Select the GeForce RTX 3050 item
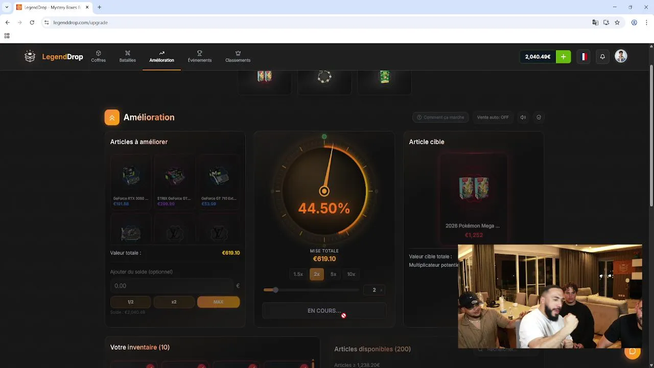The height and width of the screenshot is (368, 654). [x=131, y=183]
